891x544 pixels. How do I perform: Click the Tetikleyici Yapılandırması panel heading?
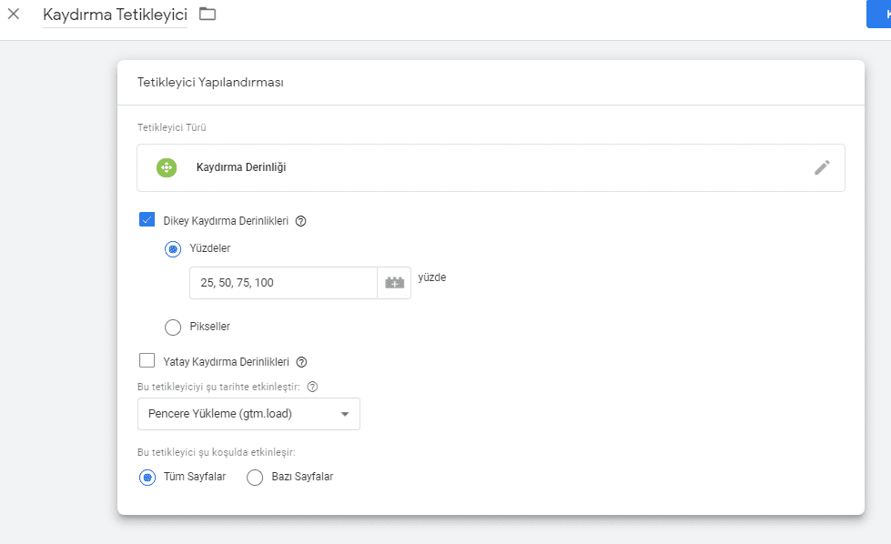[x=210, y=82]
